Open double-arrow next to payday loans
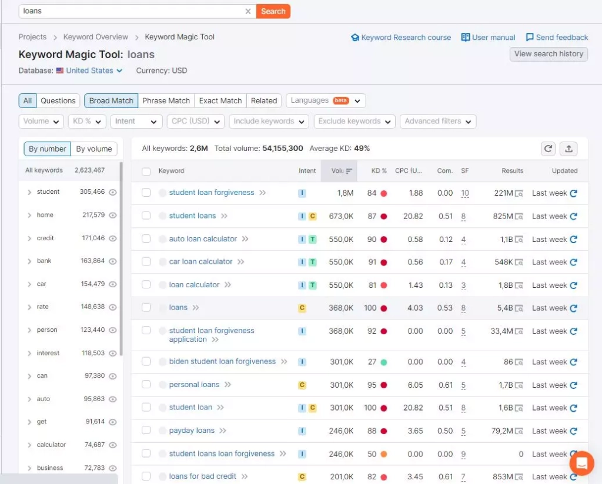 (223, 431)
